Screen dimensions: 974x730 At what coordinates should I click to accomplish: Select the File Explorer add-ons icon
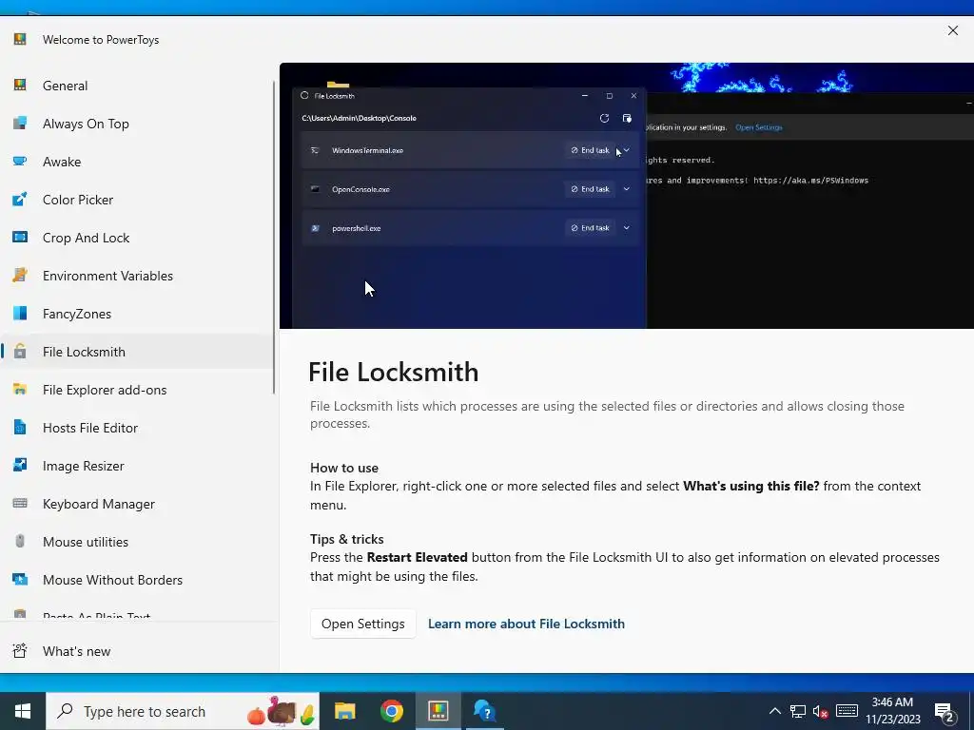click(x=20, y=389)
